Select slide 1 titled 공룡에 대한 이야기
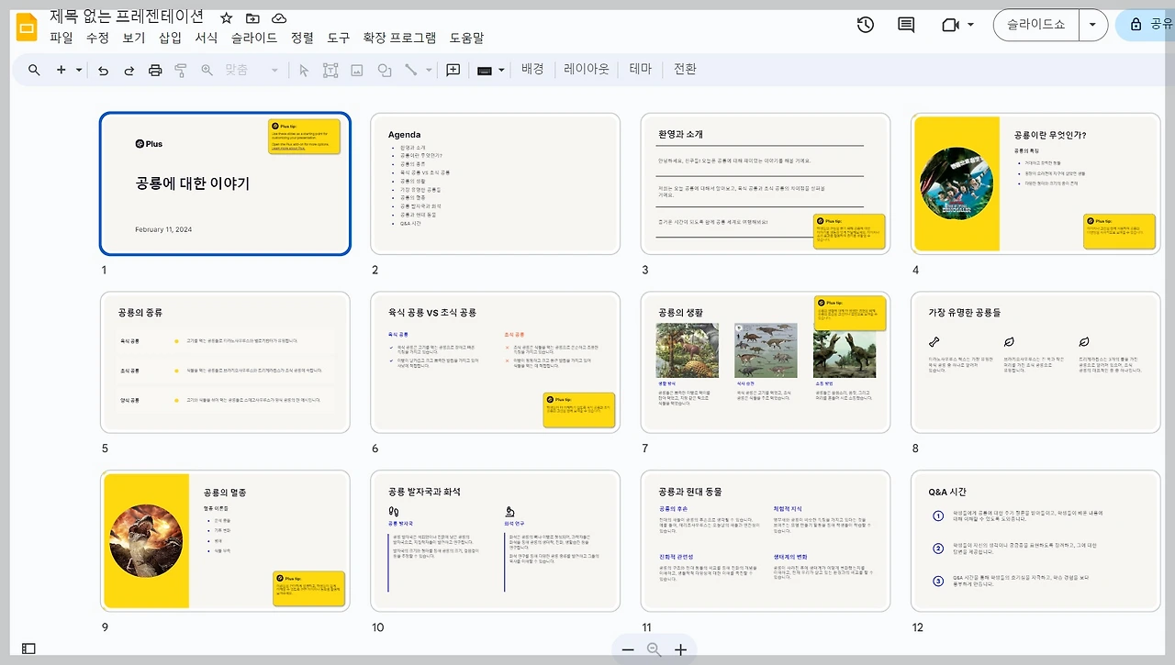 click(225, 183)
